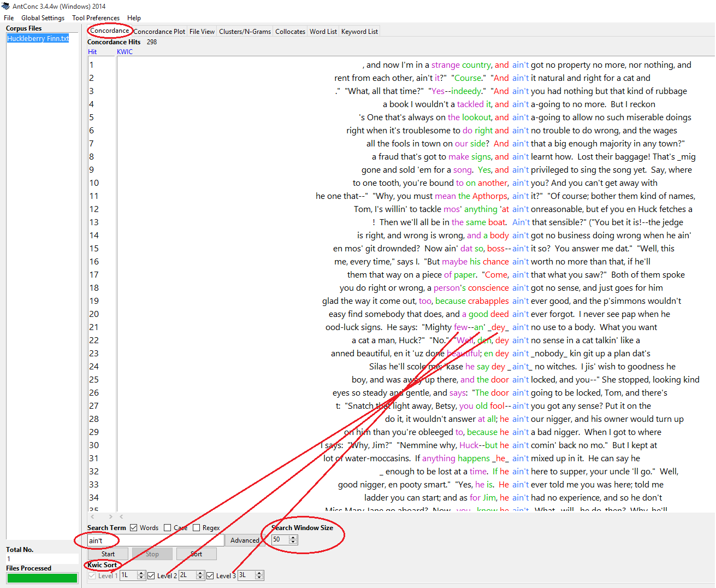Switch to the Concordance Plot tab
The height and width of the screenshot is (588, 716).
click(x=159, y=32)
